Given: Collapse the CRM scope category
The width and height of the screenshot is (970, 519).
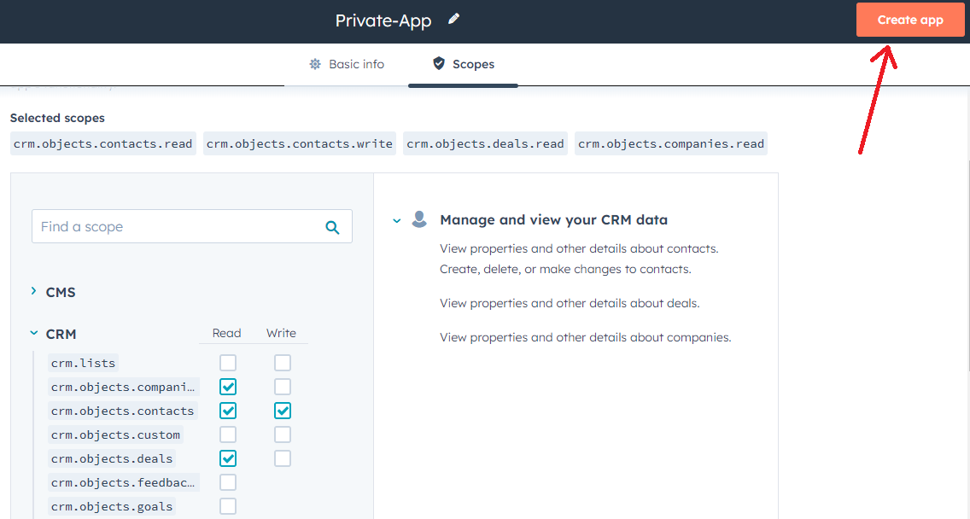Looking at the screenshot, I should tap(34, 334).
